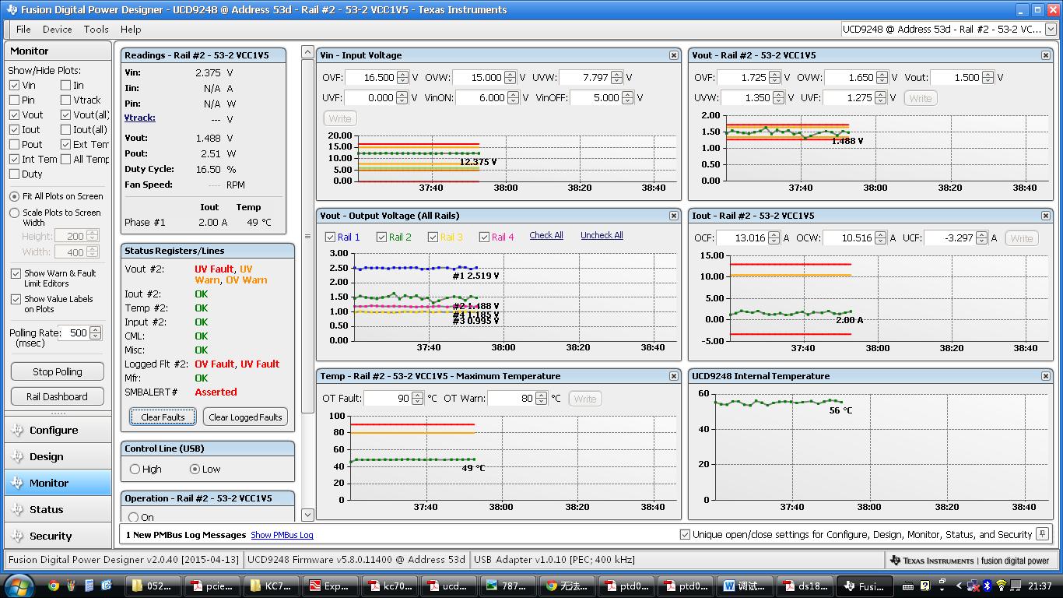Viewport: 1063px width, 598px height.
Task: Open the Windows Start orb
Action: [x=19, y=586]
